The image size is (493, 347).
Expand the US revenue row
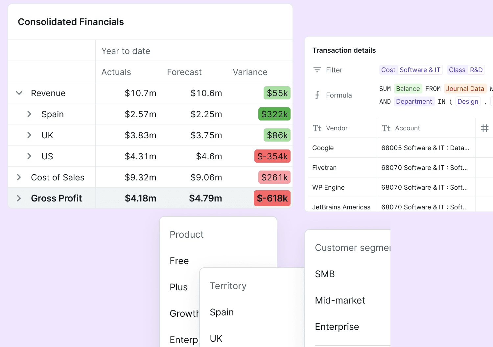[x=29, y=156]
